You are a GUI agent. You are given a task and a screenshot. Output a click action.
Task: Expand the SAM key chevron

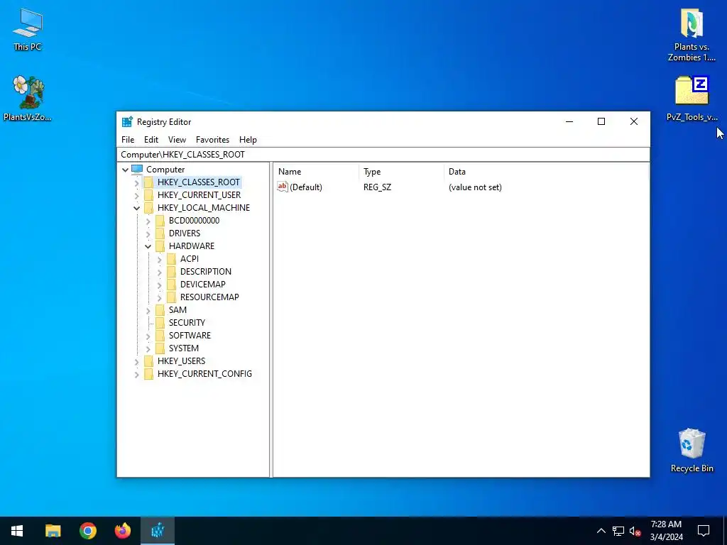[x=148, y=310]
